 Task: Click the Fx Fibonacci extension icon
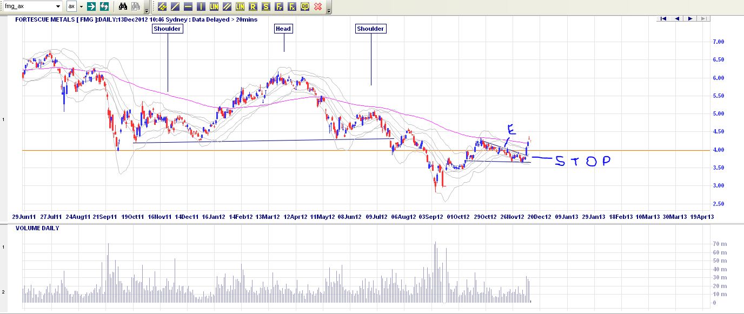pos(291,6)
